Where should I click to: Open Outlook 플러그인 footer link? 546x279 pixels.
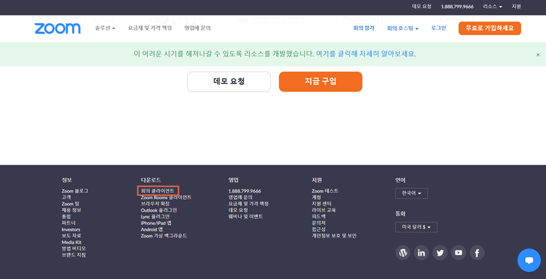pyautogui.click(x=159, y=210)
